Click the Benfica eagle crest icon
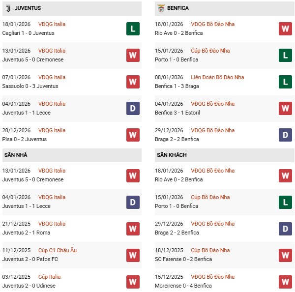Image resolution: width=295 pixels, height=292 pixels. [x=161, y=8]
